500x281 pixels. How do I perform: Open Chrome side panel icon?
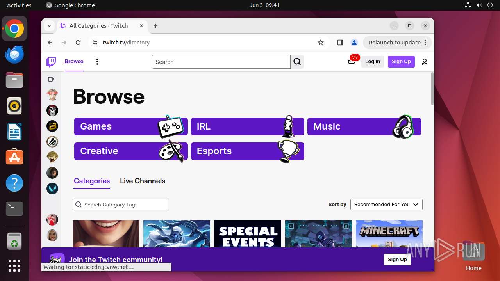point(340,43)
